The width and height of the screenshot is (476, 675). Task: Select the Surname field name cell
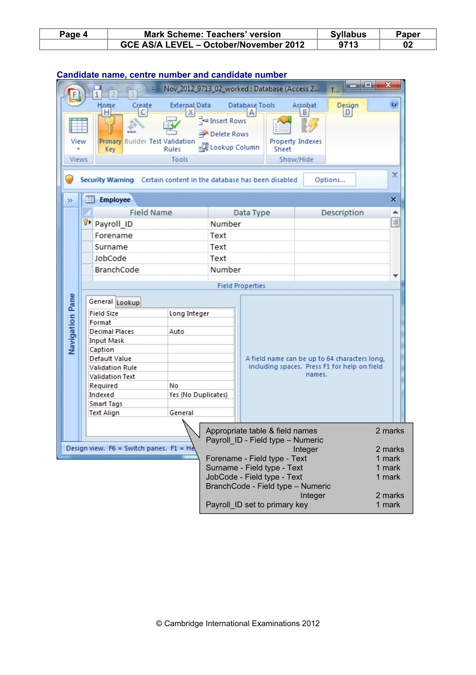[x=150, y=247]
